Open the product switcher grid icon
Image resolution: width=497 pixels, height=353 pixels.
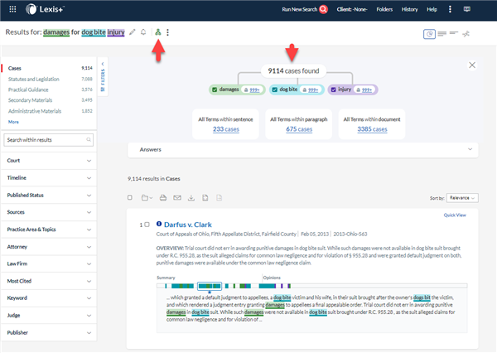pyautogui.click(x=12, y=9)
